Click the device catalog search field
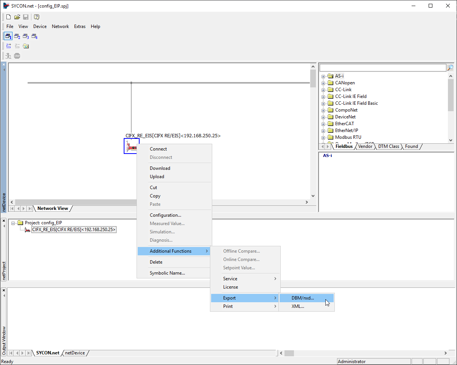457x365 pixels. 382,68
